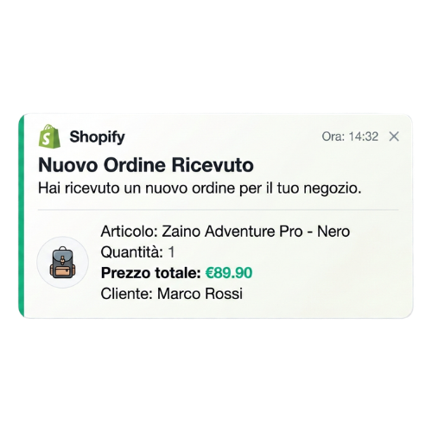Click the Shopify app name label
This screenshot has height=432, width=432.
pos(97,137)
